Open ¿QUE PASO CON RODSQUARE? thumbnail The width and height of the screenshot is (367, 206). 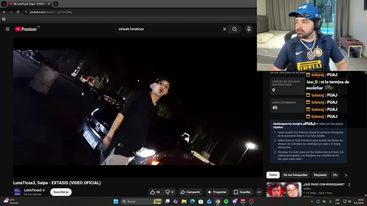[284, 189]
